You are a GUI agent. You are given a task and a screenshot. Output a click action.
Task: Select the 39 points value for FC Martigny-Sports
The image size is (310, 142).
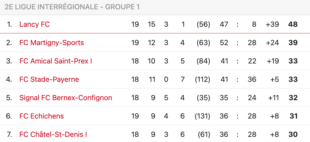[293, 43]
